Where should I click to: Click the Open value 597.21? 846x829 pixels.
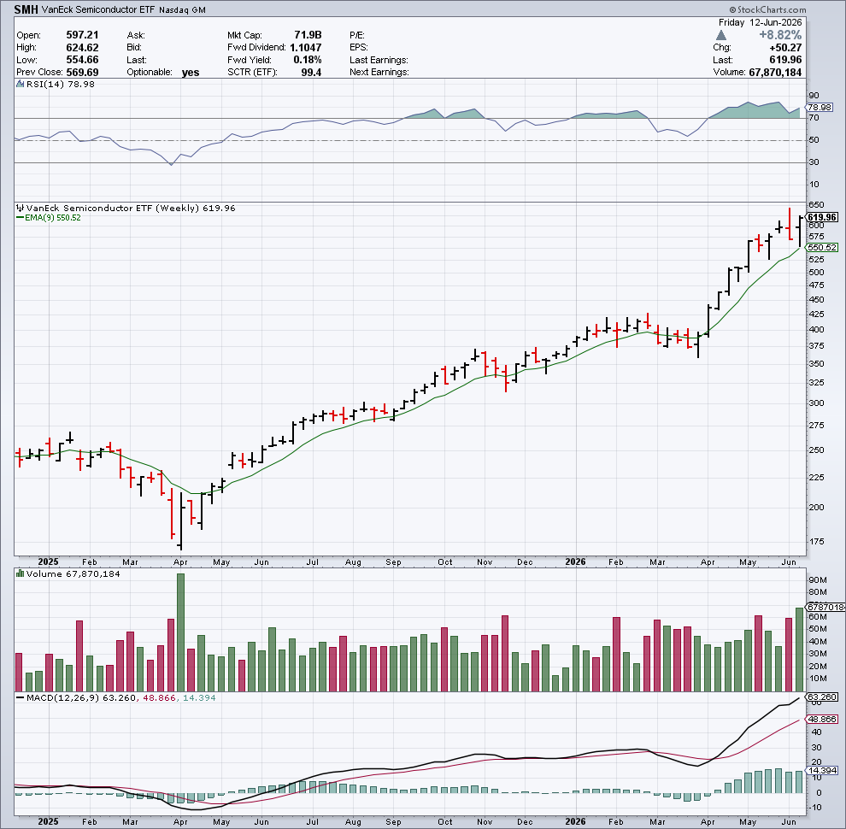tap(82, 35)
